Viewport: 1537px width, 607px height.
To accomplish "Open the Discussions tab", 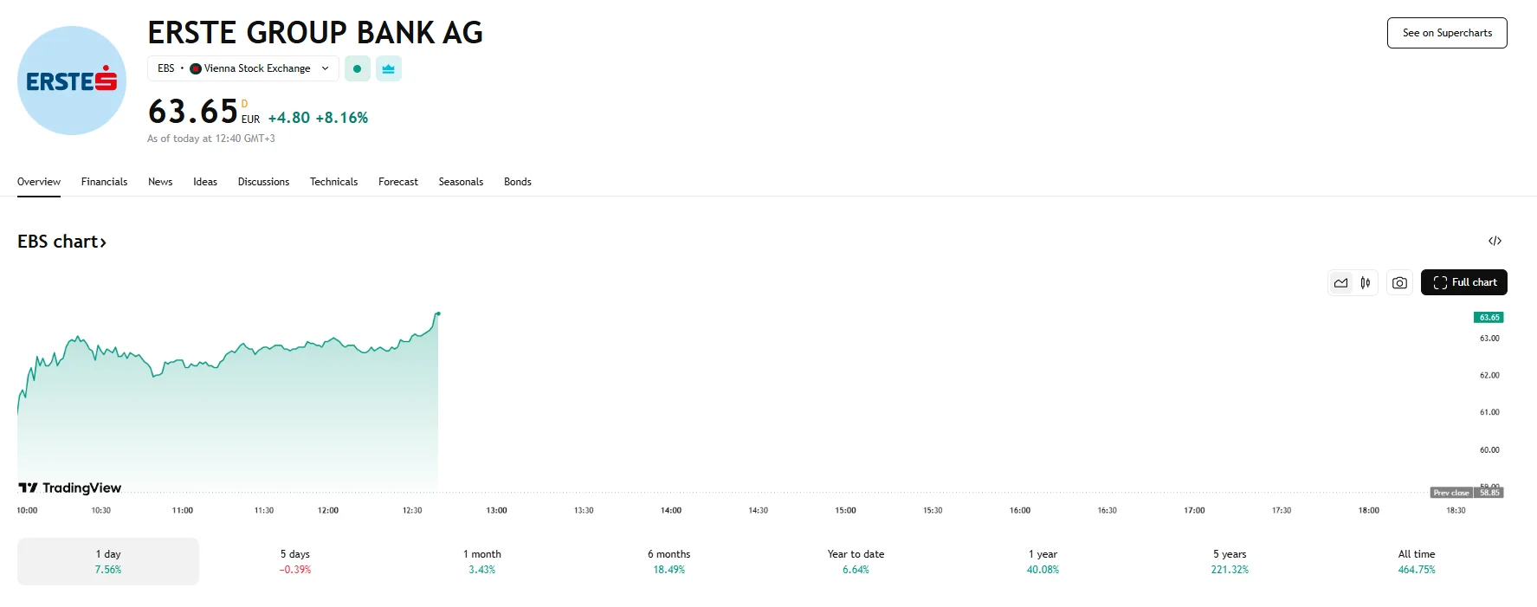I will [263, 182].
